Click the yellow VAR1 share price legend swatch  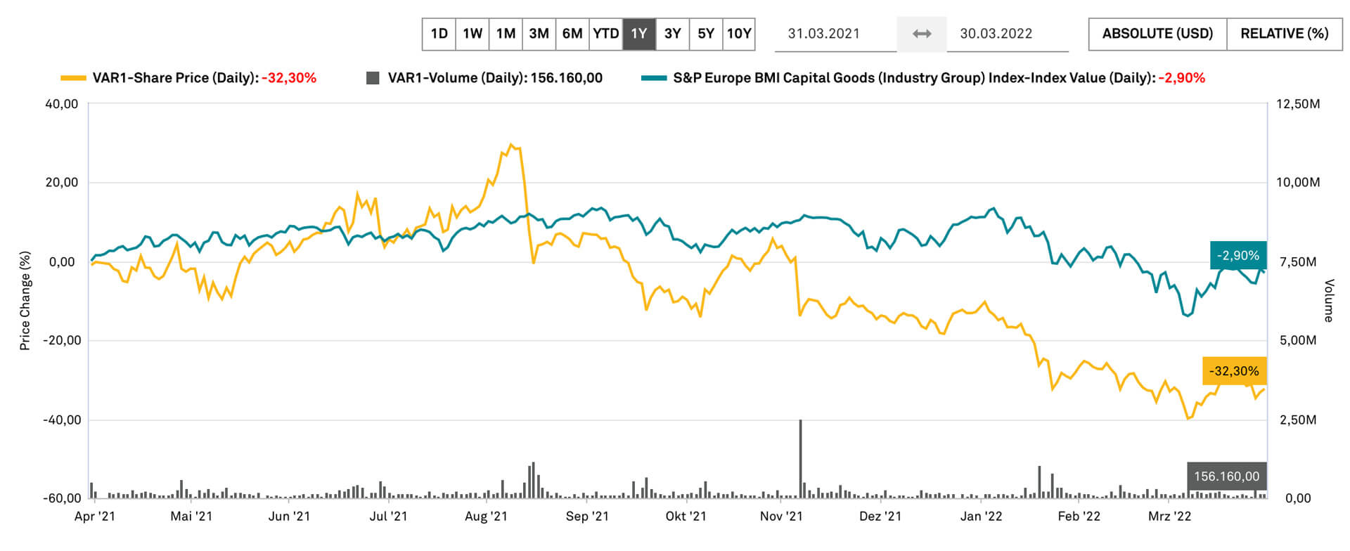pyautogui.click(x=73, y=78)
